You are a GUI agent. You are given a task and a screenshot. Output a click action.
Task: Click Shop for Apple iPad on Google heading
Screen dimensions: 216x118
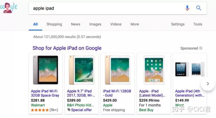pyautogui.click(x=67, y=48)
